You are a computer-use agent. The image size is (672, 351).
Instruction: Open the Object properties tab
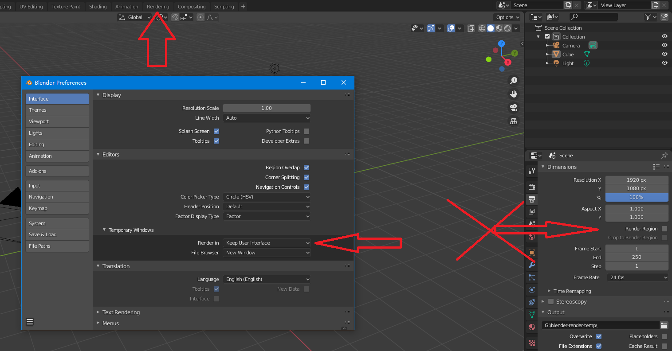(x=532, y=252)
